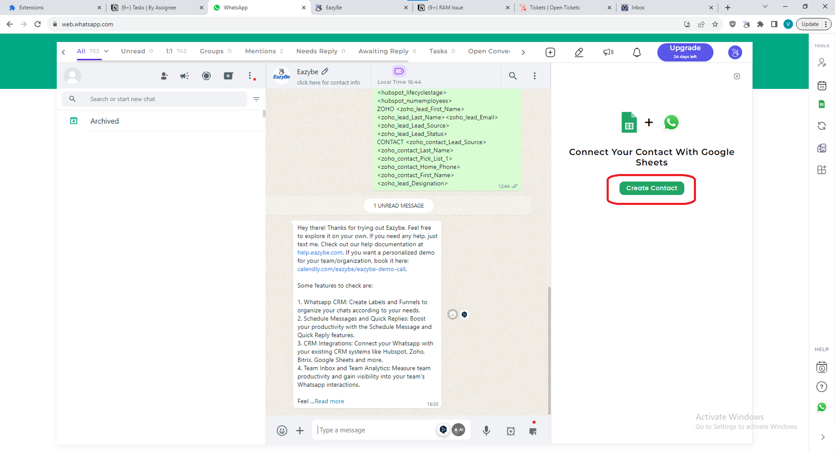The height and width of the screenshot is (452, 835).
Task: Click the schedule message icon near microphone
Action: click(x=511, y=431)
